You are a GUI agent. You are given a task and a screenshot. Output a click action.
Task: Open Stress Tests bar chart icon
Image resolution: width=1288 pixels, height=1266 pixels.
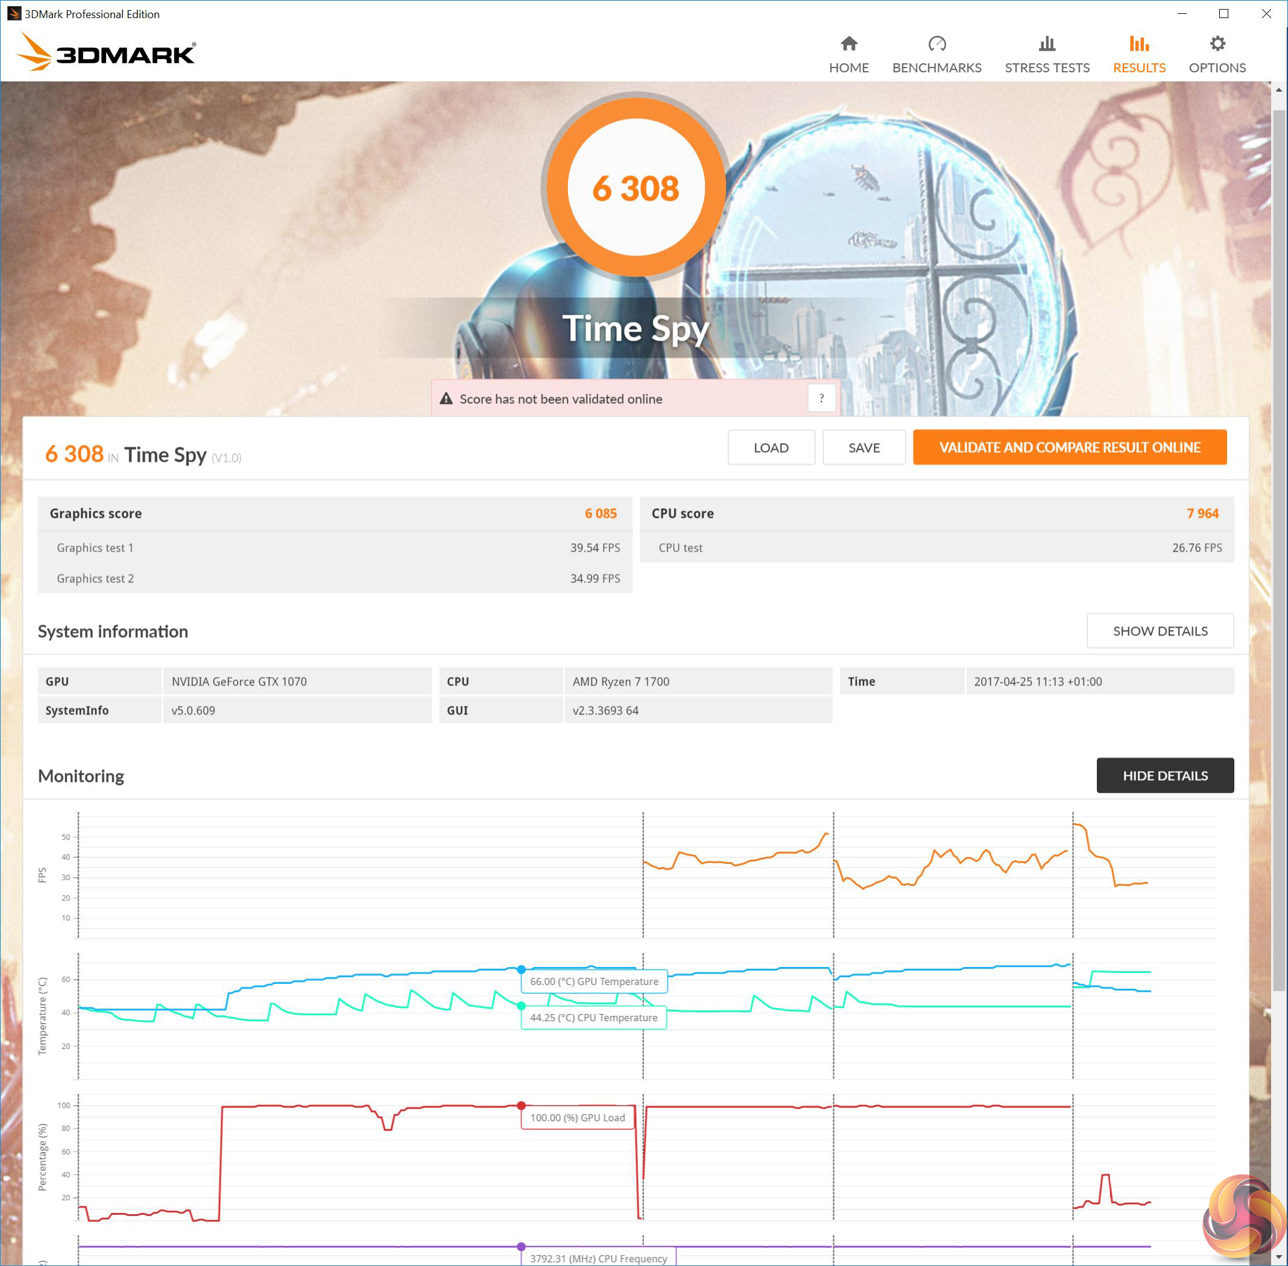(x=1047, y=44)
